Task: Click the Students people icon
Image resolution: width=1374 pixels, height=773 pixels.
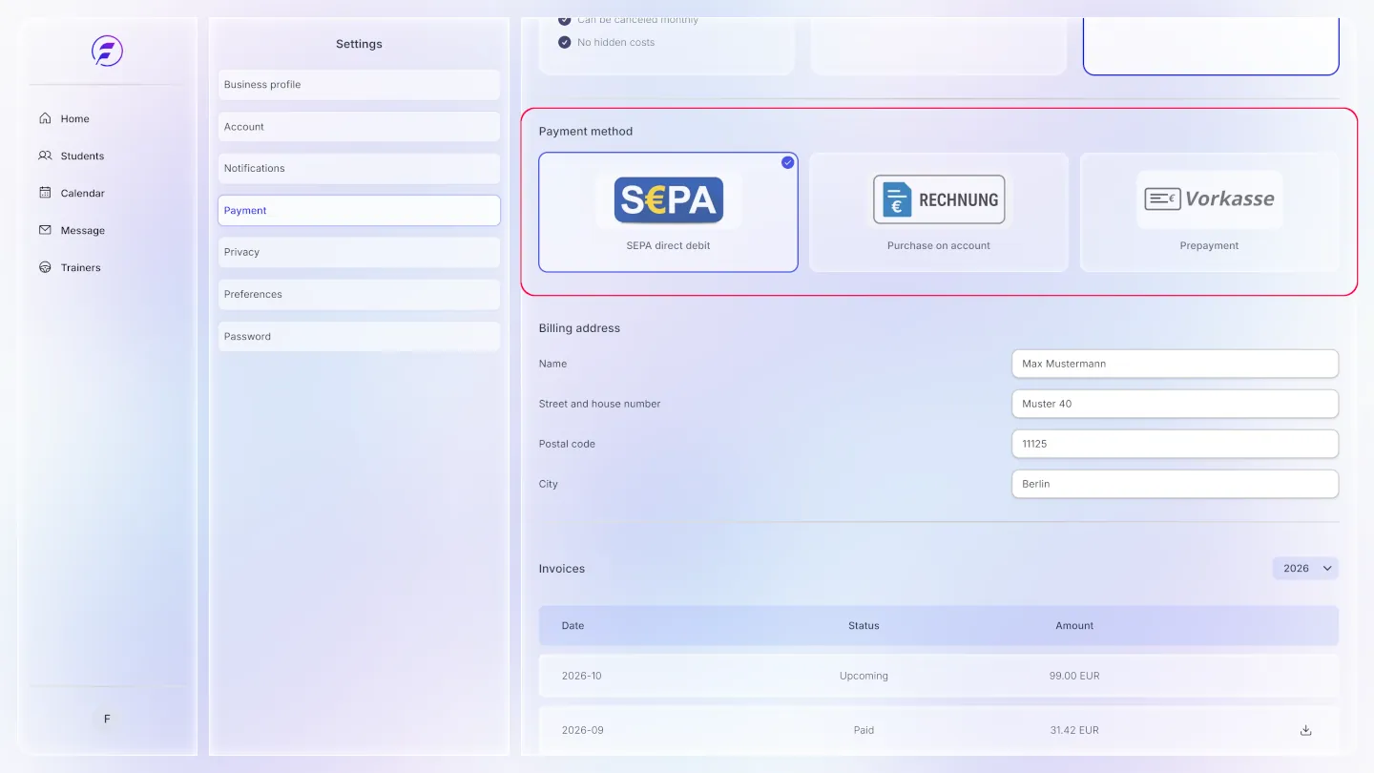Action: (x=45, y=156)
